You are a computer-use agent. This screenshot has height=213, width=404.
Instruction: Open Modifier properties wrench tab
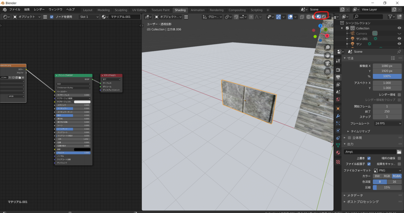click(x=338, y=116)
